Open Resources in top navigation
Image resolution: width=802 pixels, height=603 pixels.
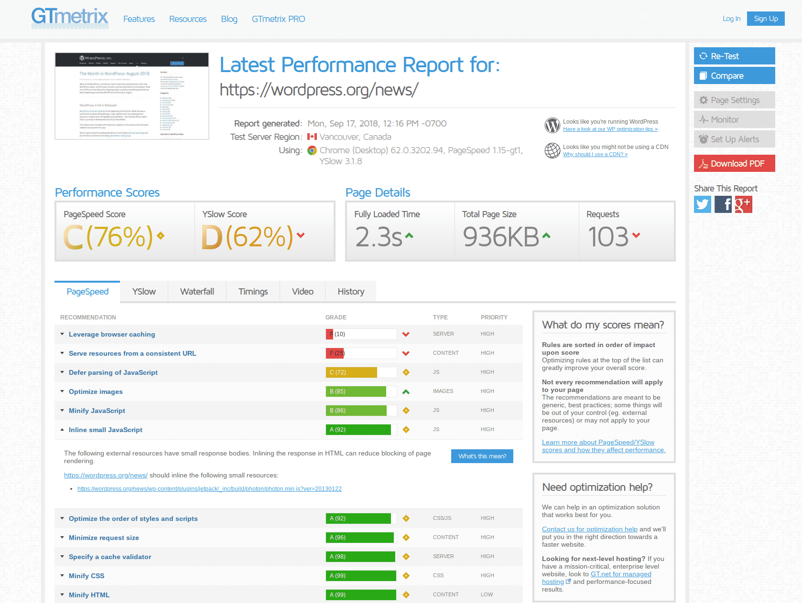point(188,19)
